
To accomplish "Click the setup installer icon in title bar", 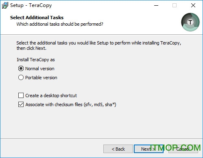I will tap(5, 5).
